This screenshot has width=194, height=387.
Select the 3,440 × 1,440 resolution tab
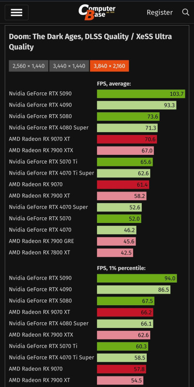[69, 66]
